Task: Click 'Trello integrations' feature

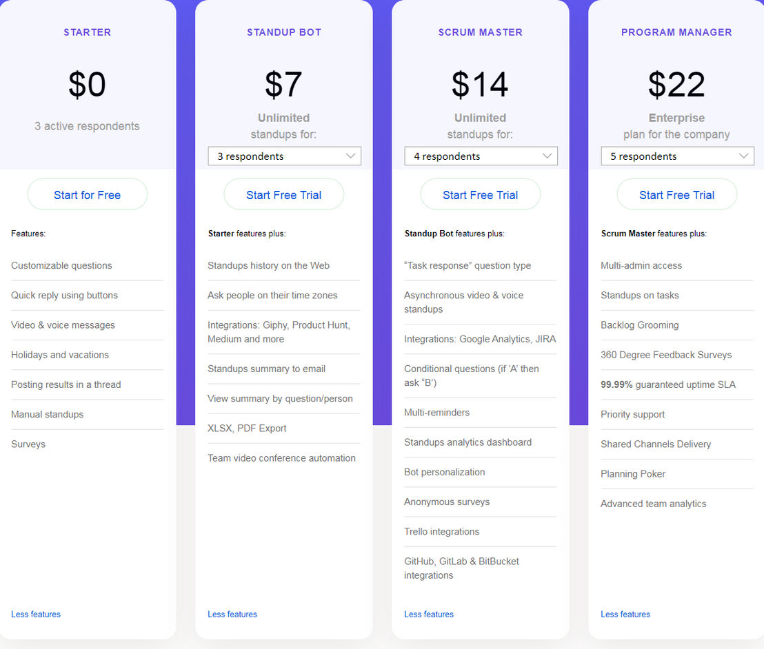Action: point(442,531)
